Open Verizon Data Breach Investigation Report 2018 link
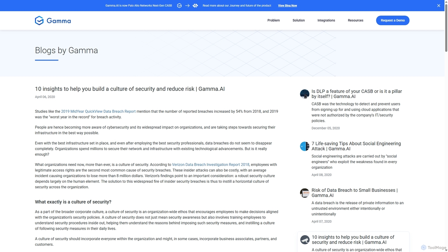Viewport: 448px width, 252px height. point(211,164)
